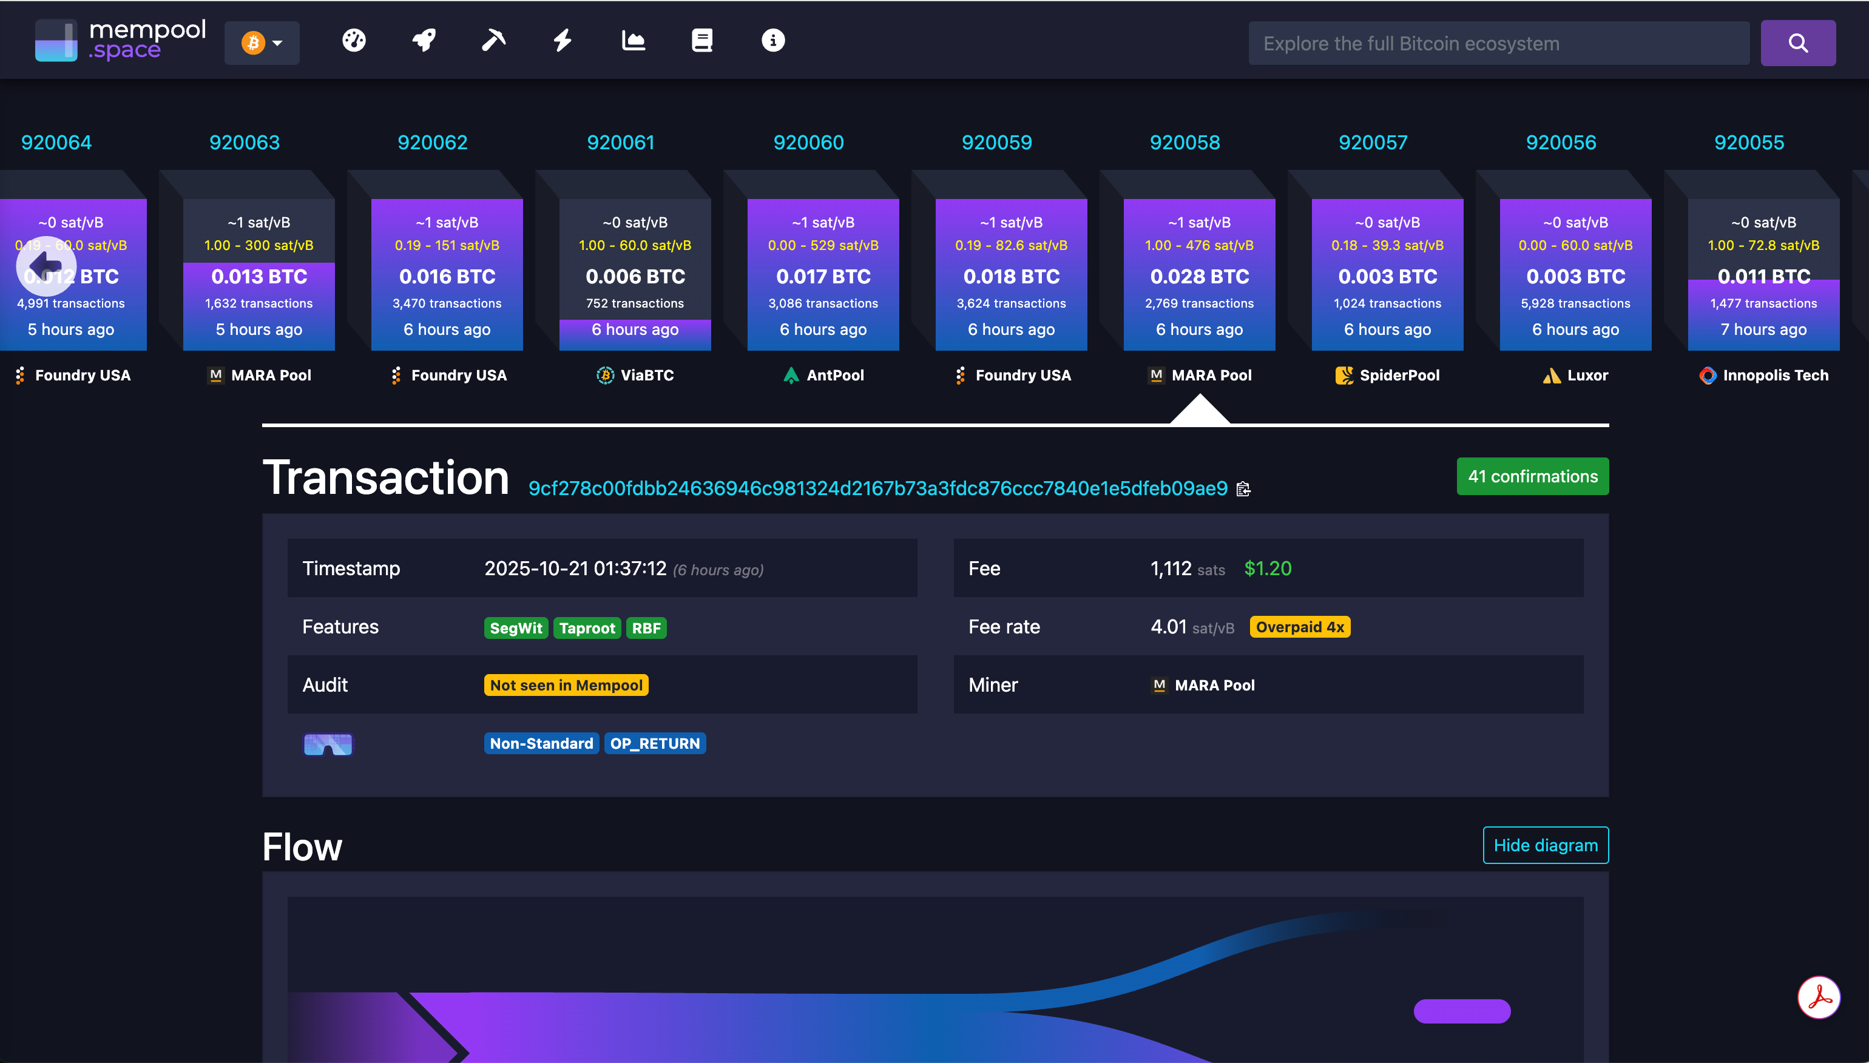
Task: Open the documentation book icon
Action: click(701, 41)
